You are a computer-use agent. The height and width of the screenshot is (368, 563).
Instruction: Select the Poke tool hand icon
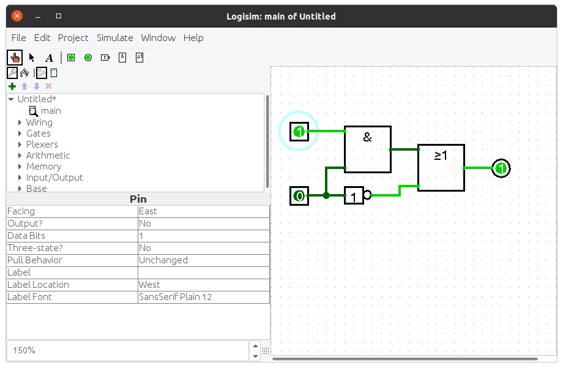tap(15, 58)
